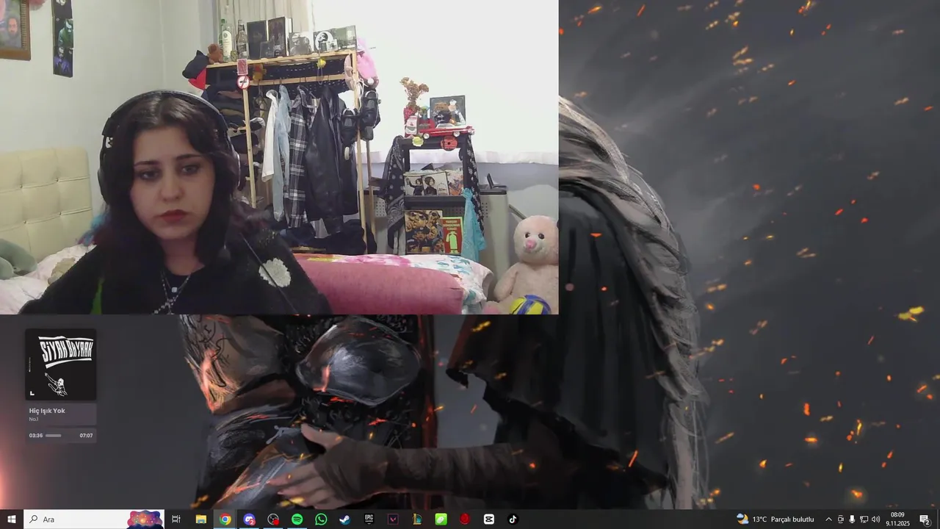Click the webcam feed overlay
This screenshot has width=940, height=529.
279,157
